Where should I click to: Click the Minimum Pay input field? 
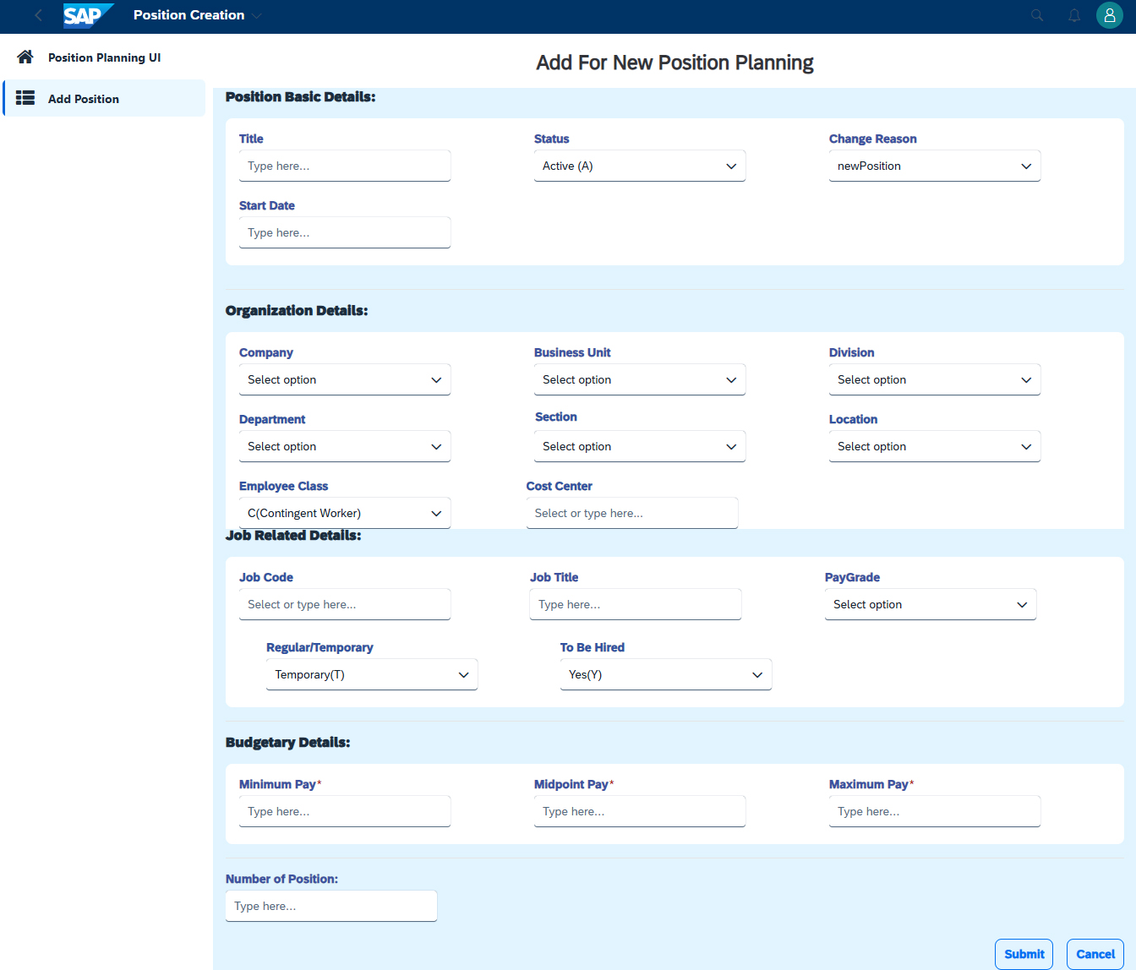click(344, 811)
